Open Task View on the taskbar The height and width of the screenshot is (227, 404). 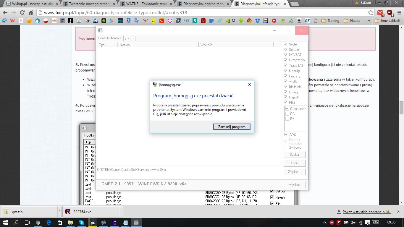click(x=27, y=222)
